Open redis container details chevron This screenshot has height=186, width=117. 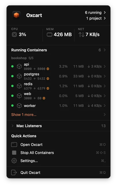(105, 86)
